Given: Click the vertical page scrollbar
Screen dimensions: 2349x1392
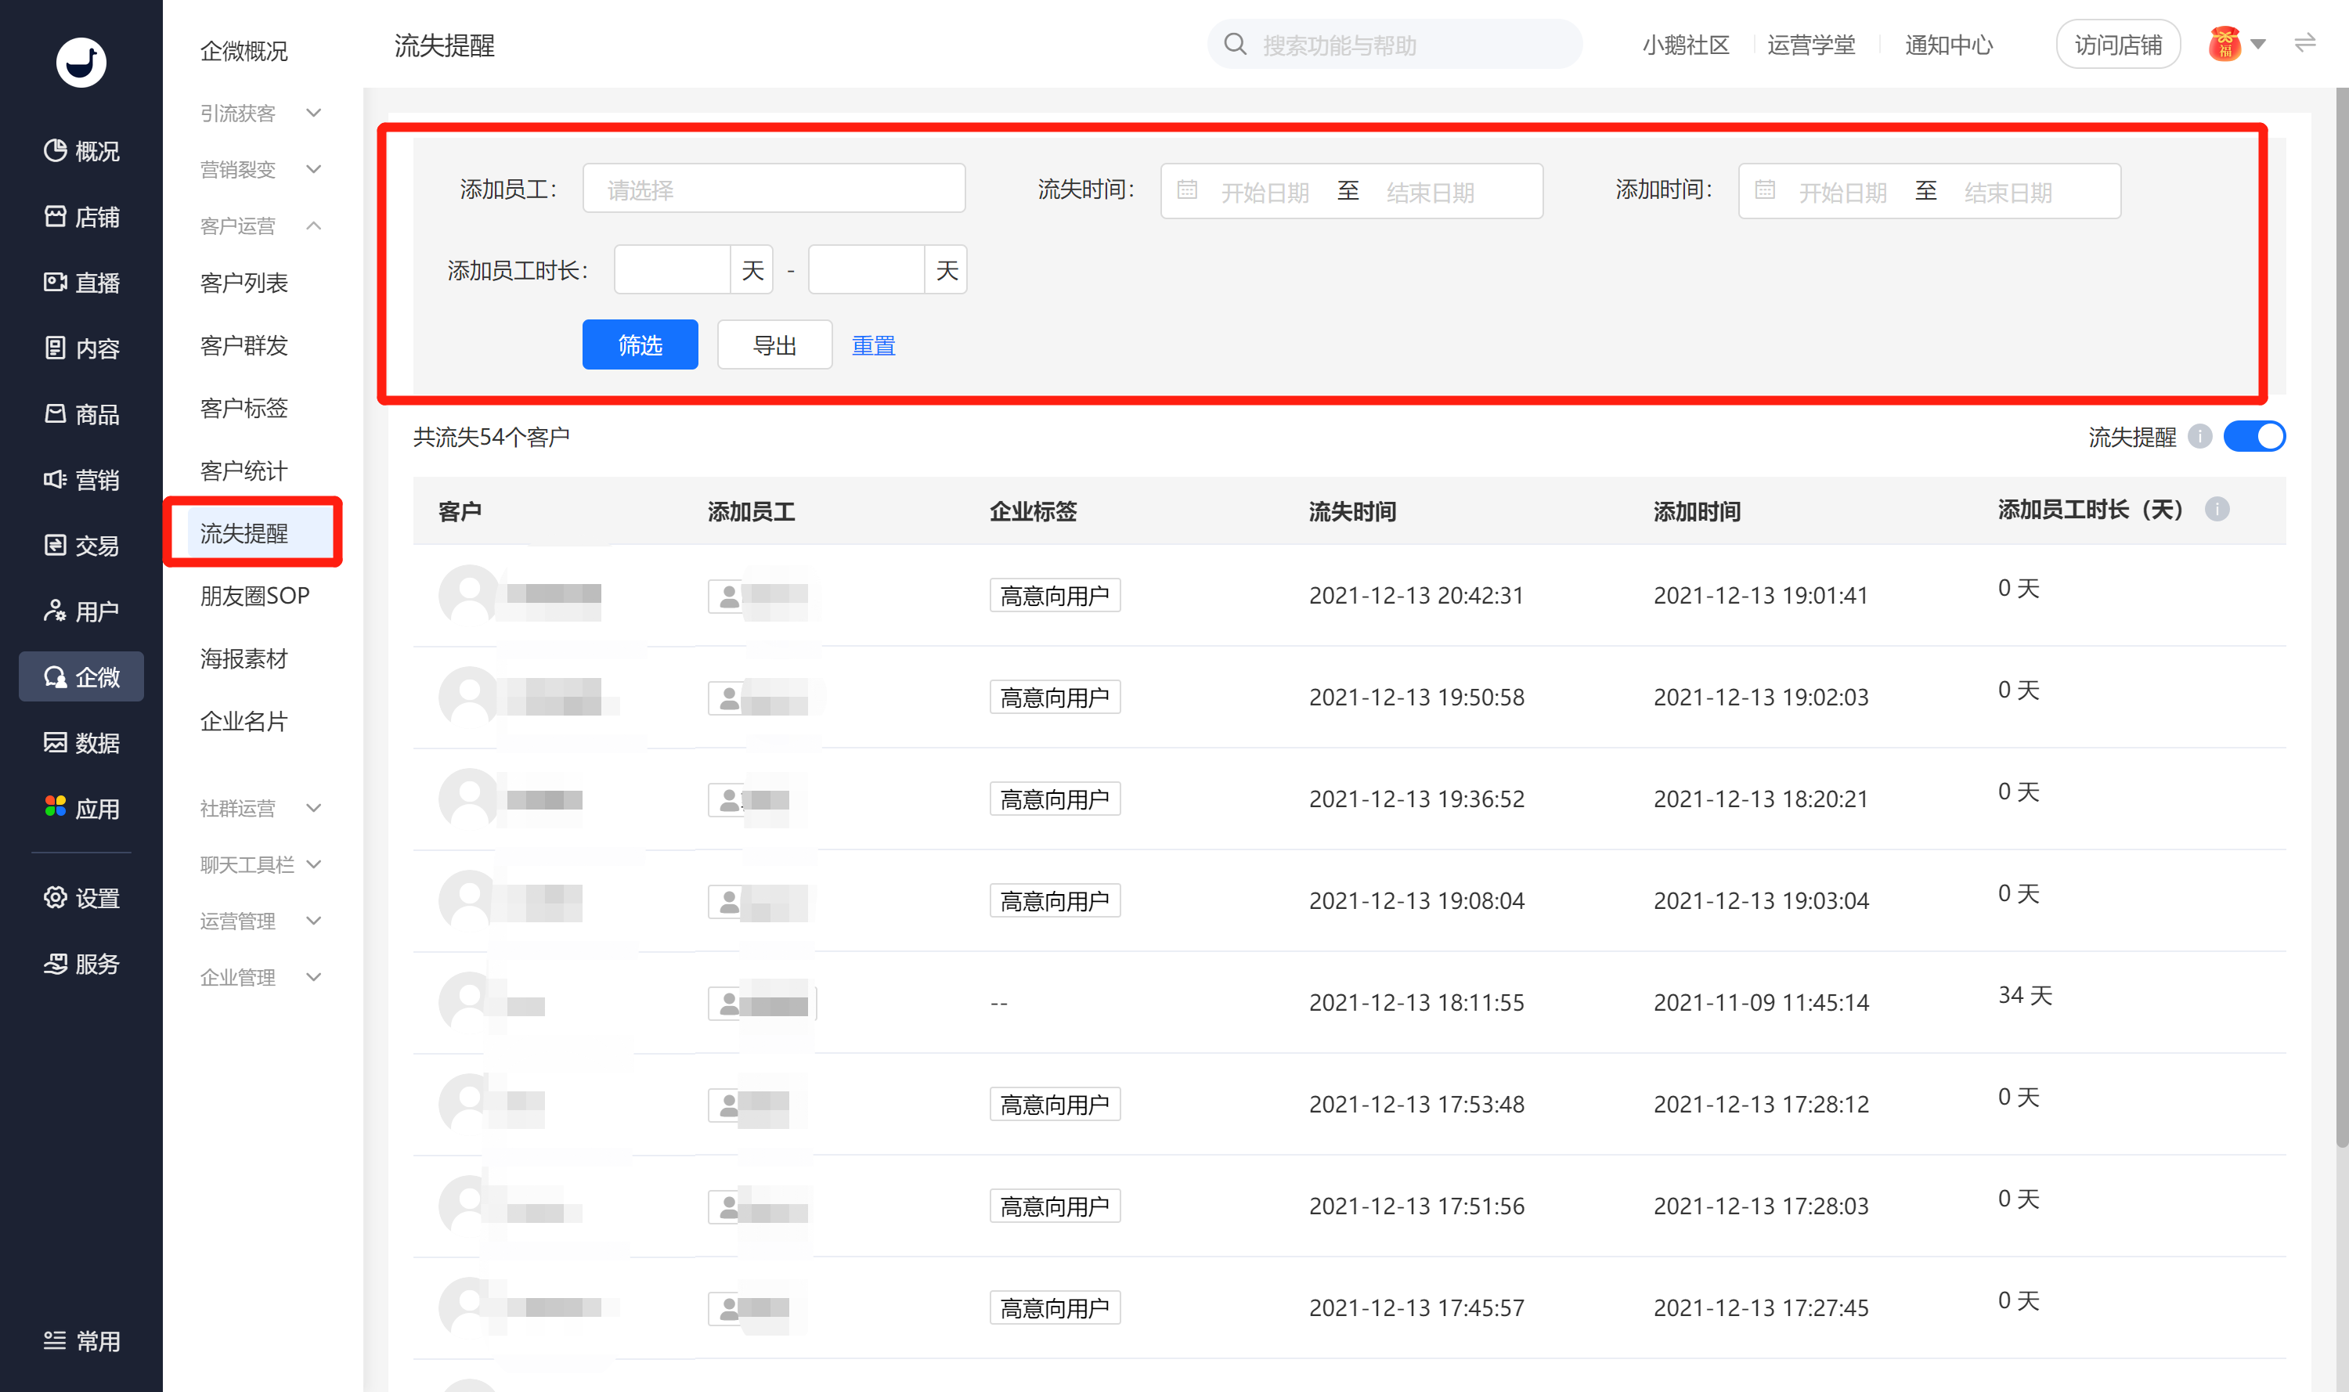Looking at the screenshot, I should [2341, 617].
